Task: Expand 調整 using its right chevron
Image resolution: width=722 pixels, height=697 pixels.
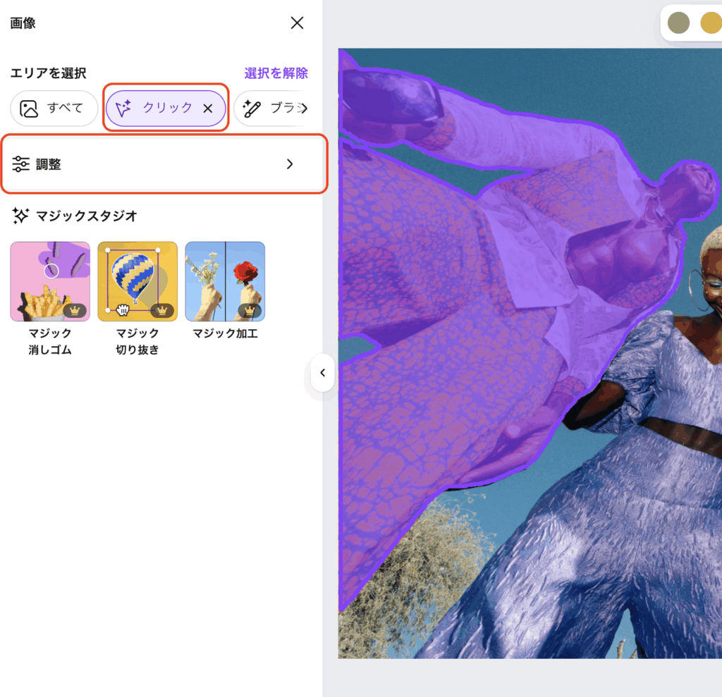Action: (289, 164)
